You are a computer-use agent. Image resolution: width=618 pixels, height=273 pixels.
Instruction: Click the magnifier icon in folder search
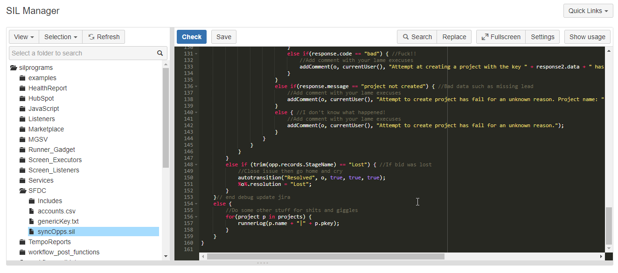(x=160, y=53)
